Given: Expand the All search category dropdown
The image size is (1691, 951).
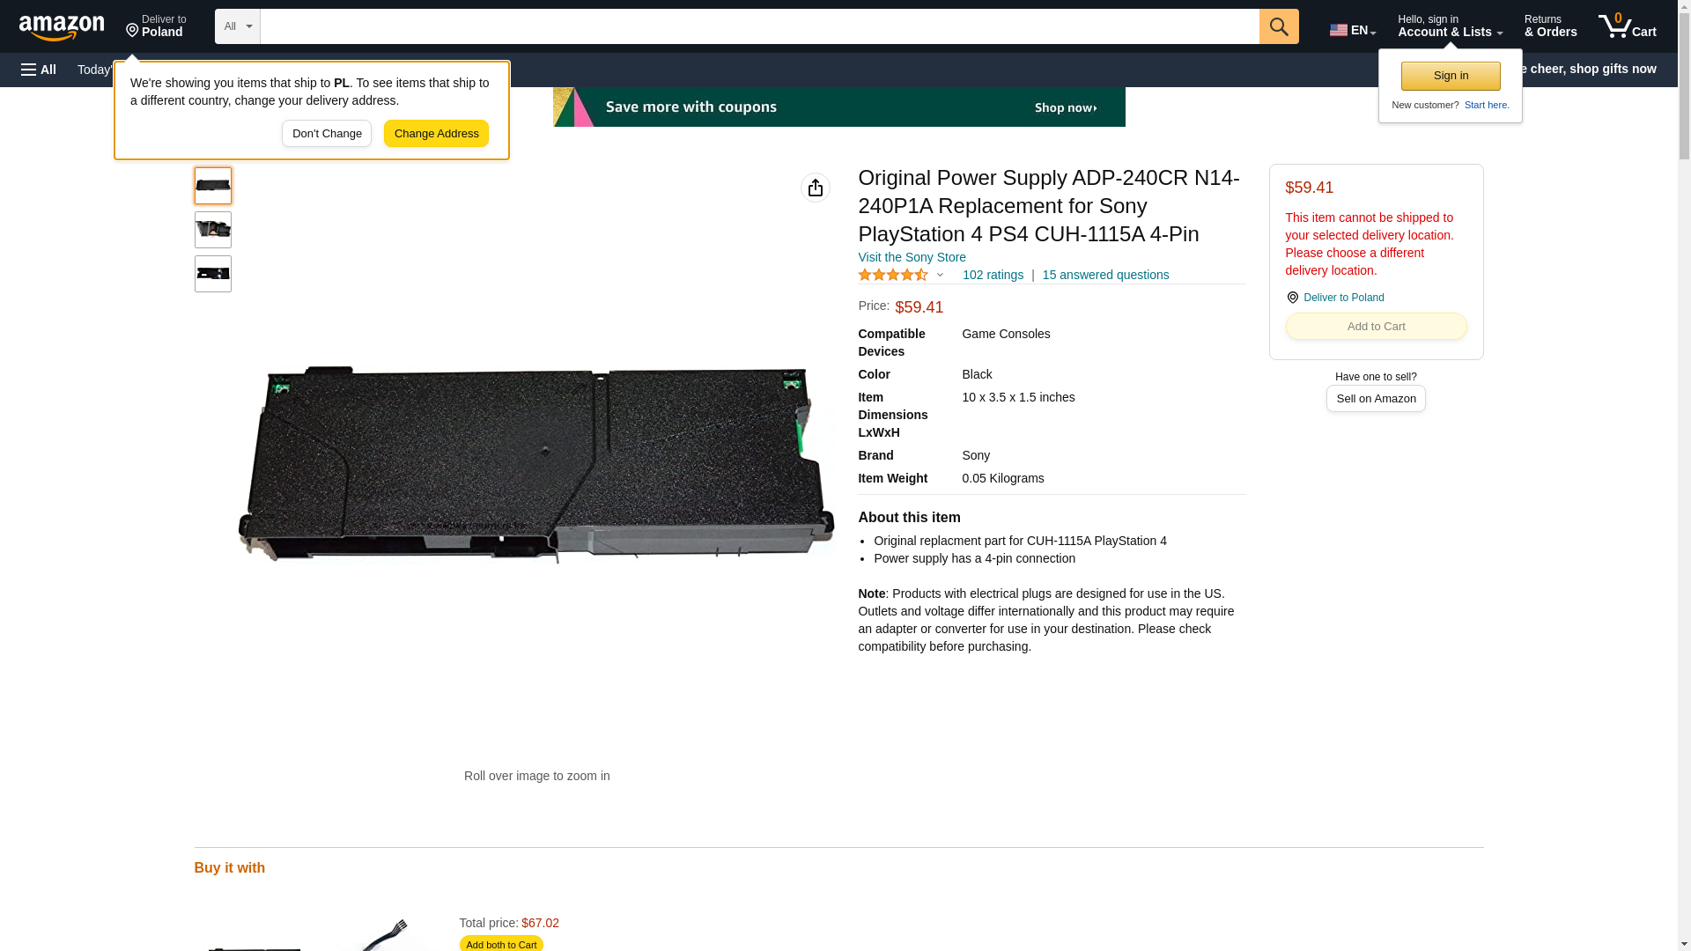Looking at the screenshot, I should [237, 26].
